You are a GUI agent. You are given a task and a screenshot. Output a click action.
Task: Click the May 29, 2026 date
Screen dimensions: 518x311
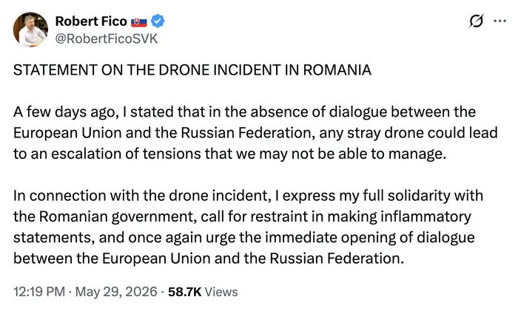tap(116, 292)
